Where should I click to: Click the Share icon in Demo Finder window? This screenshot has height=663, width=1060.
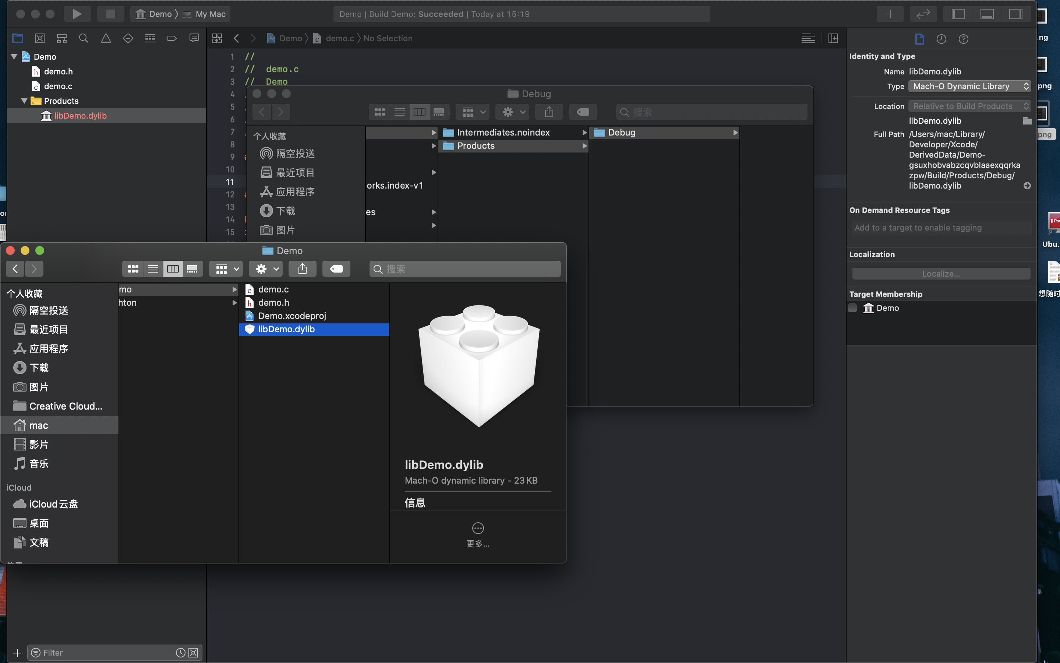(302, 269)
